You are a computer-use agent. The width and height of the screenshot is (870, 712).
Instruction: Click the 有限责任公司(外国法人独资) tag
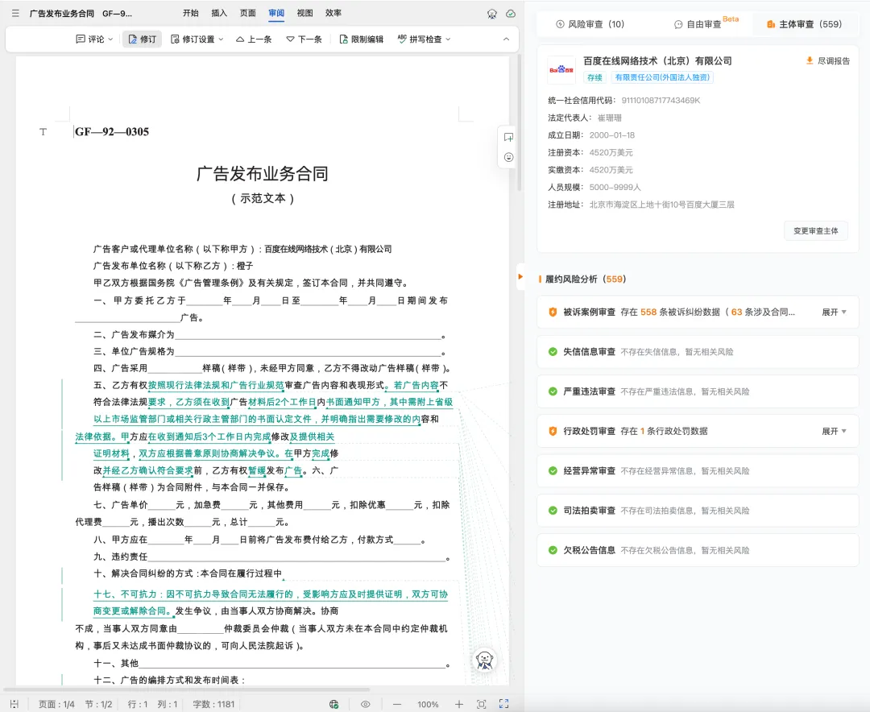click(662, 77)
